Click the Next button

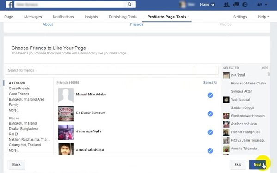pyautogui.click(x=258, y=165)
